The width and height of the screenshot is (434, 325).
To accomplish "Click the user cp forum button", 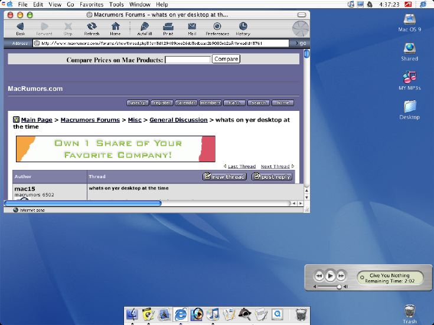I will [x=138, y=103].
